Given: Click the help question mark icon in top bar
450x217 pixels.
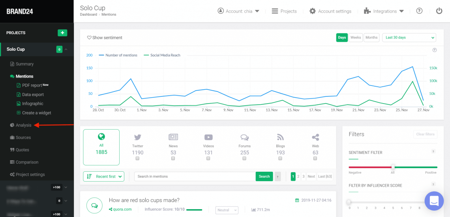Looking at the screenshot, I should tap(419, 11).
